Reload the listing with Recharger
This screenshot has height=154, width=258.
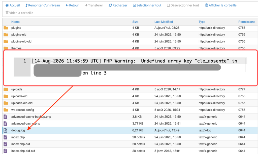tap(118, 5)
